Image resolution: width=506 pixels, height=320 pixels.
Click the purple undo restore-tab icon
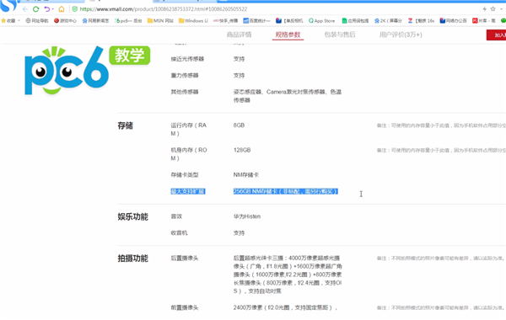tap(47, 9)
